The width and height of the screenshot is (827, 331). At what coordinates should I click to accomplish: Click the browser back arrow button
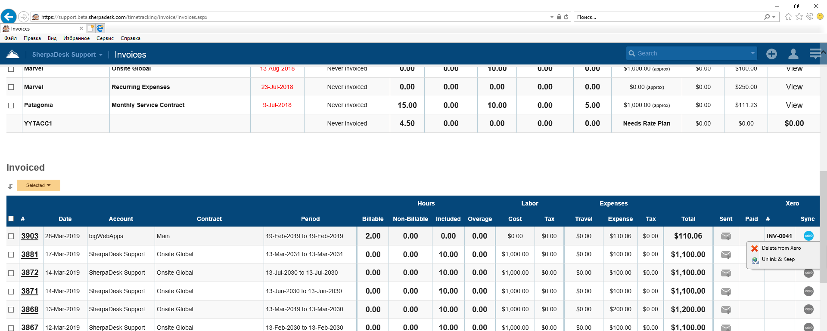[x=9, y=17]
